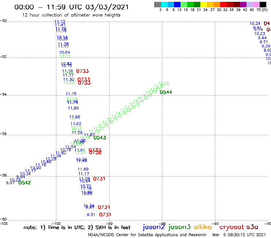The image size is (271, 238).
Task: Click the 10.24 wave height value
Action: (255, 23)
